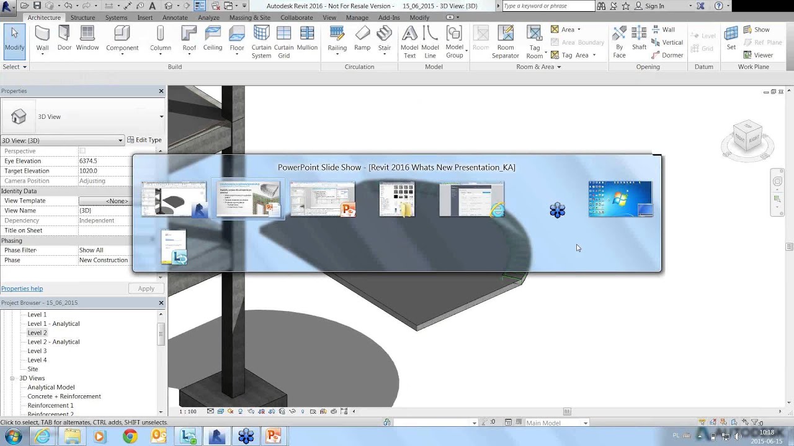Select the Railing tool
This screenshot has height=446, width=794.
[337, 39]
